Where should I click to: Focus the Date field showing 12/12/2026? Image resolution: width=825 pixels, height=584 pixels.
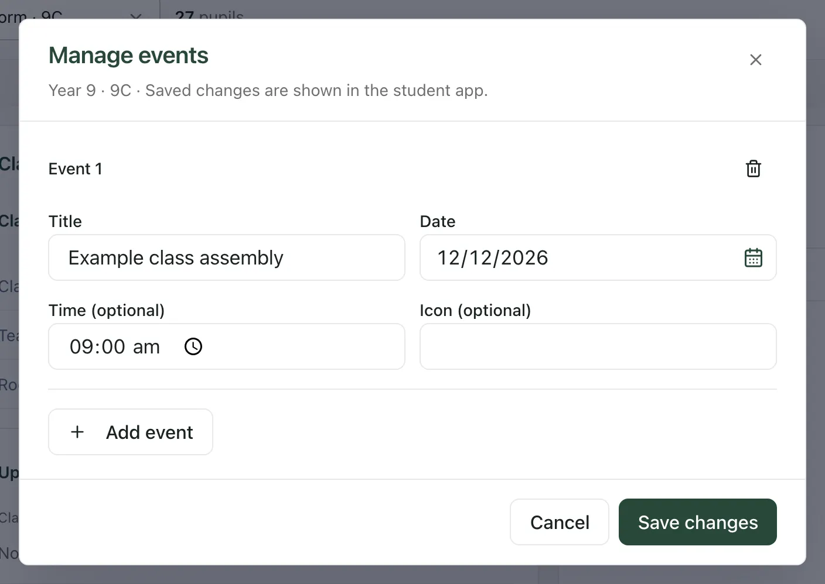[598, 257]
